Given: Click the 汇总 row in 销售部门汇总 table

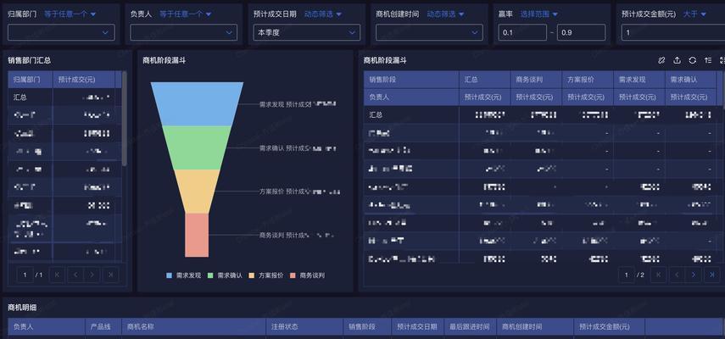Looking at the screenshot, I should [x=64, y=97].
